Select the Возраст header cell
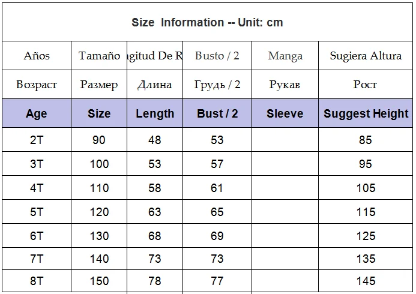 coord(37,85)
